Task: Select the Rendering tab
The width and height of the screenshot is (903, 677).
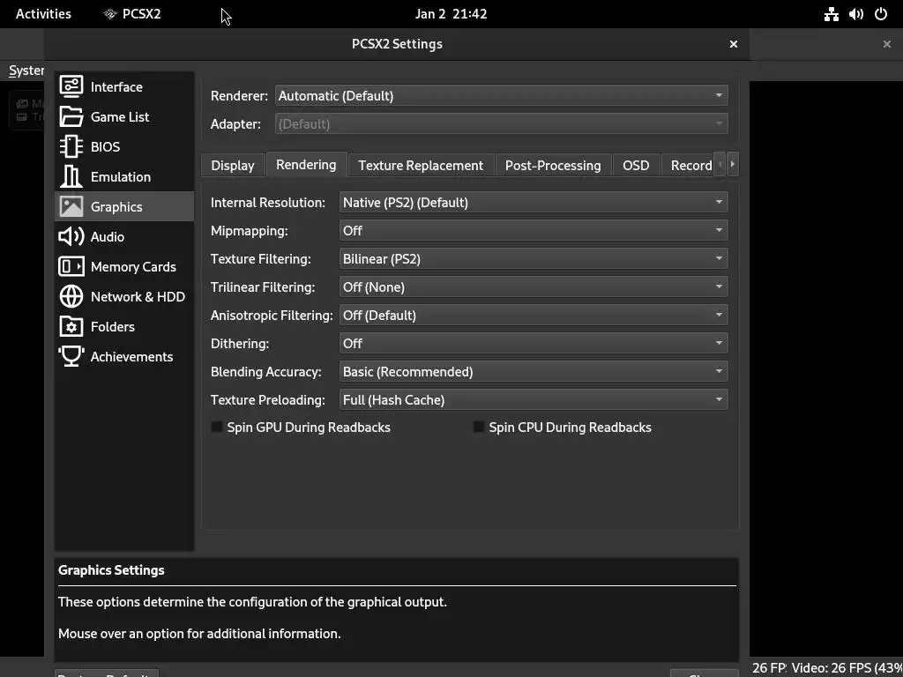Action: pyautogui.click(x=306, y=164)
